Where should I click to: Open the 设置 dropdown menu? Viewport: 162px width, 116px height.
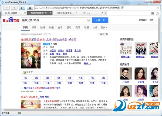point(152,20)
